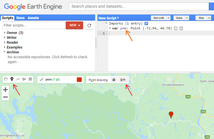Click the Rivière-Matawin map label
This screenshot has height=139, width=214.
tap(173, 85)
